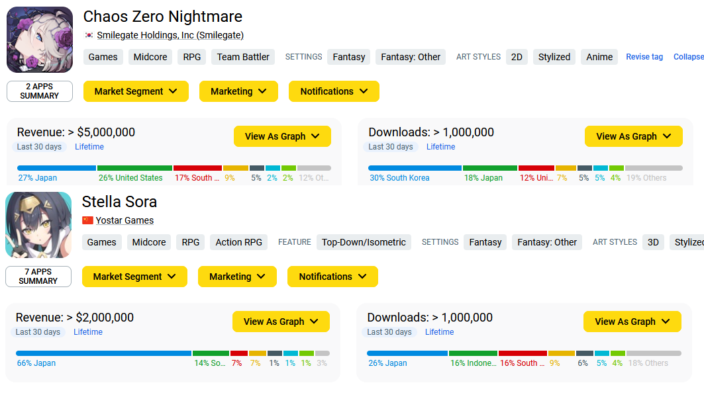
Task: Click Stella Sora title
Action: pyautogui.click(x=119, y=202)
